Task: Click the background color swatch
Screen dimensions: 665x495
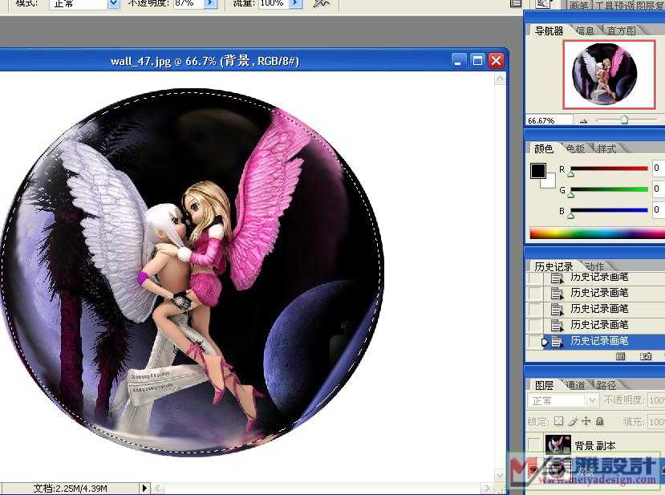Action: (550, 182)
